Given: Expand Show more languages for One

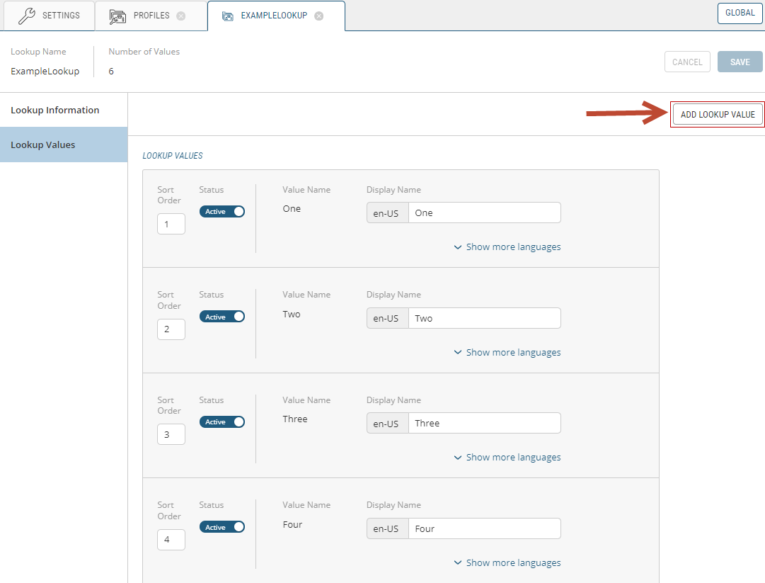Looking at the screenshot, I should coord(507,247).
